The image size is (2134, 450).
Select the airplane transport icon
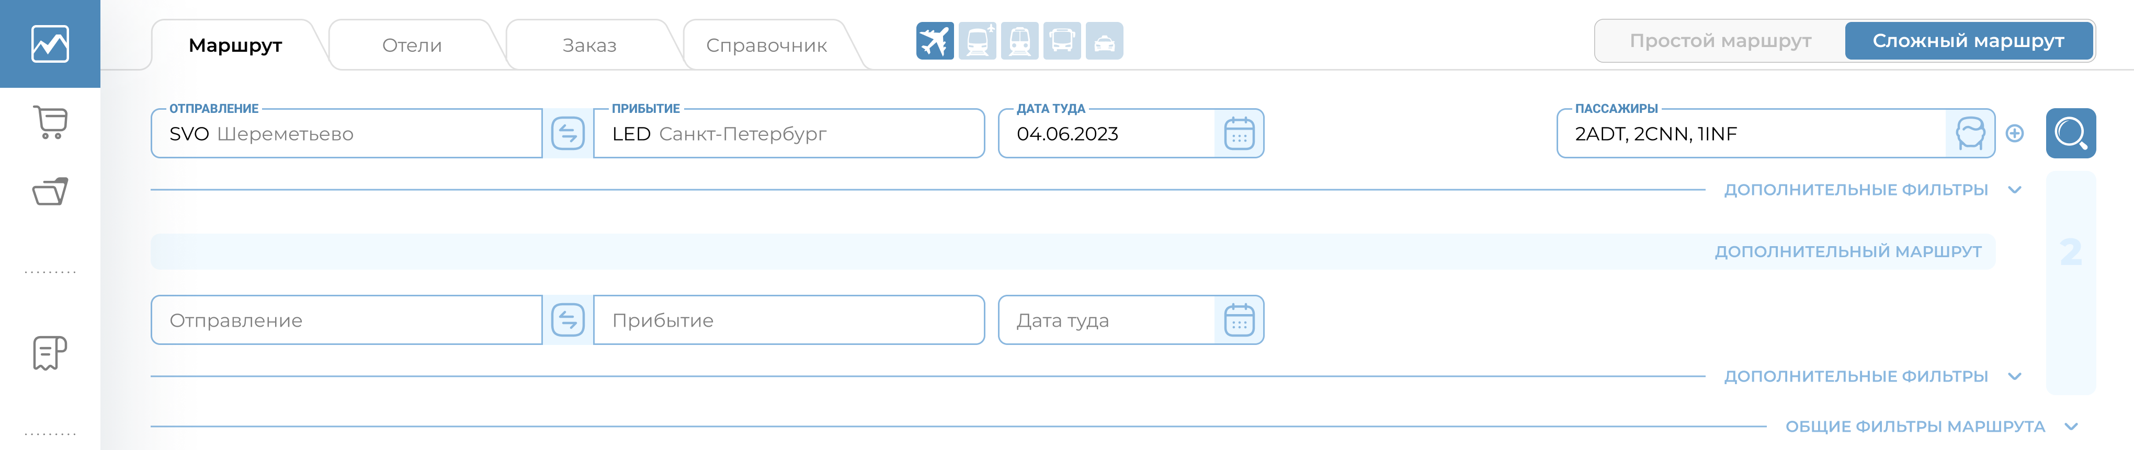935,41
